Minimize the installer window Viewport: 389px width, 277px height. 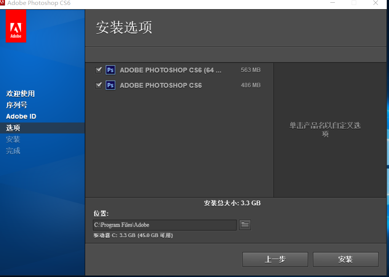332,3
